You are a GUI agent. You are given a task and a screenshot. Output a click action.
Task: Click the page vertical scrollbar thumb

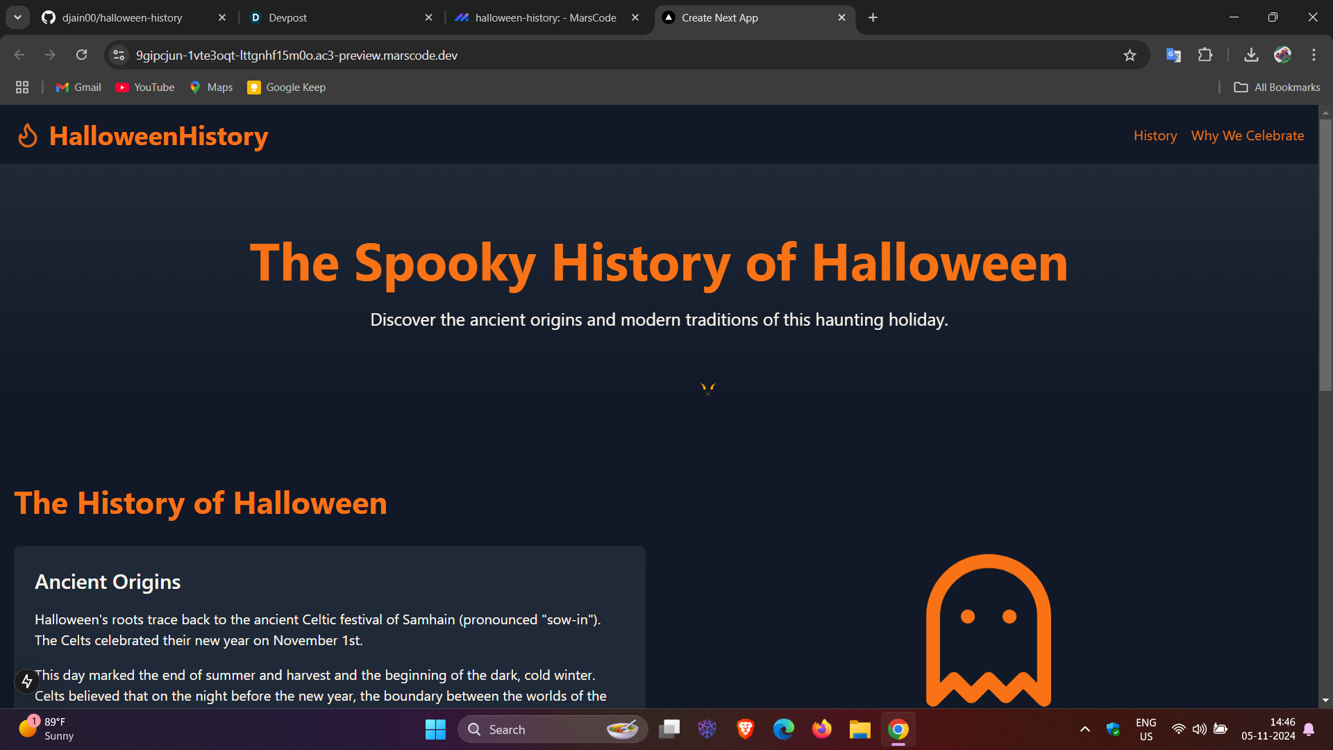click(x=1325, y=253)
